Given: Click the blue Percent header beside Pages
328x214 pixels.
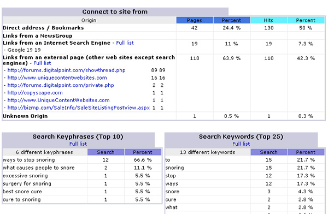Looking at the screenshot, I should 232,20.
